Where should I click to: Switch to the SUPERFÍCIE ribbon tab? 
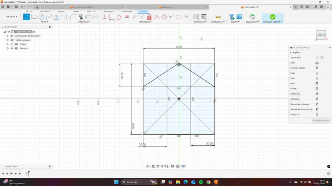(45, 11)
